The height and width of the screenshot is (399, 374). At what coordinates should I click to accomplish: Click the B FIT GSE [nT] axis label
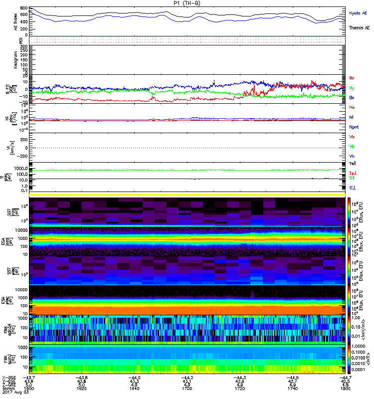pos(11,89)
